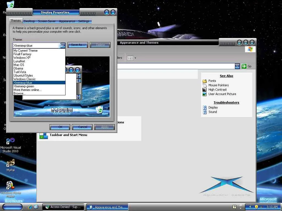This screenshot has width=282, height=211.
Task: Open Taskbar and Start Menu link
Action: (x=68, y=135)
